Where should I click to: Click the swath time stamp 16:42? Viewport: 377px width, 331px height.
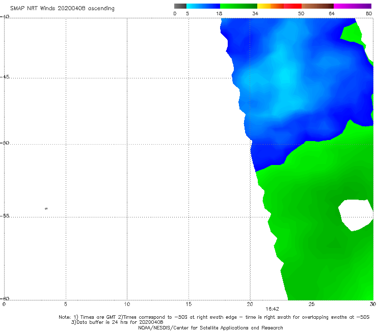pos(272,309)
